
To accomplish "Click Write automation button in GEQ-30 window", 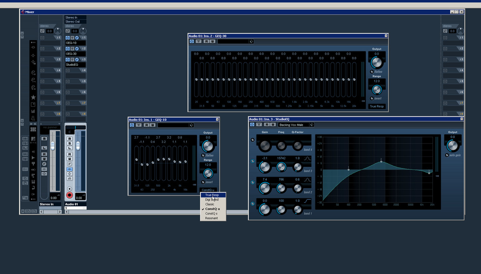I will tap(212, 41).
